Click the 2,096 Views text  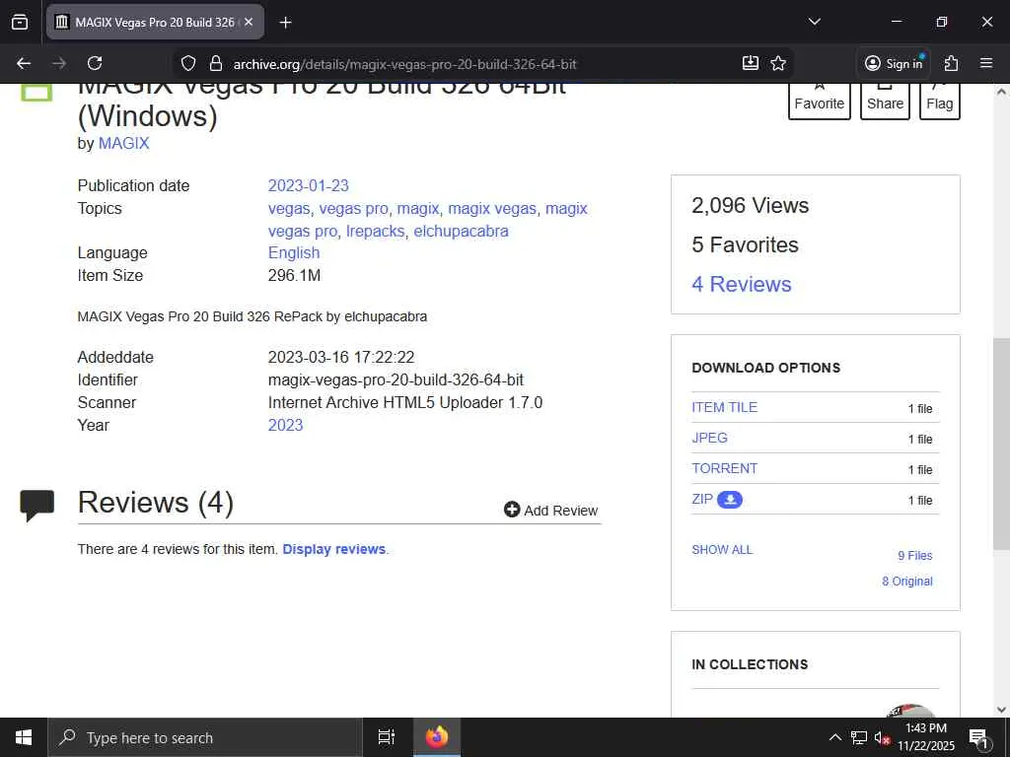point(750,205)
